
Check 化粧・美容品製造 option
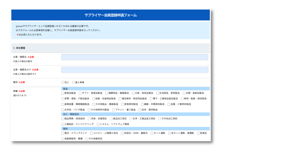pyautogui.click(x=133, y=93)
